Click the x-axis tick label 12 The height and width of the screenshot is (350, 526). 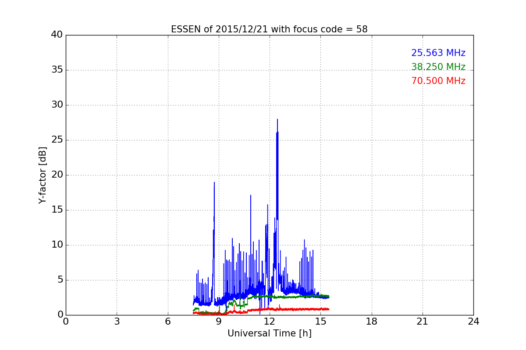(x=270, y=322)
